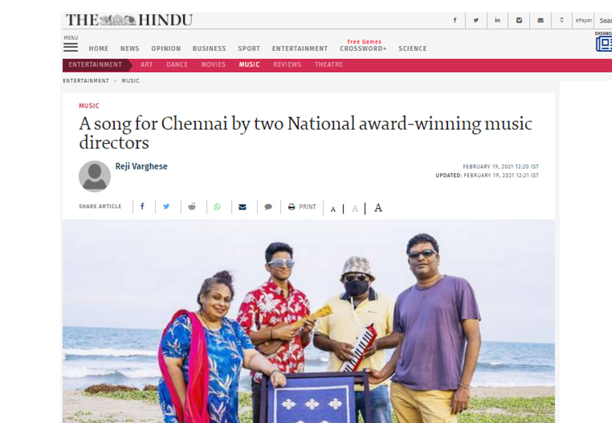Share article via WhatsApp icon
Screen dimensions: 612x423
click(x=217, y=207)
